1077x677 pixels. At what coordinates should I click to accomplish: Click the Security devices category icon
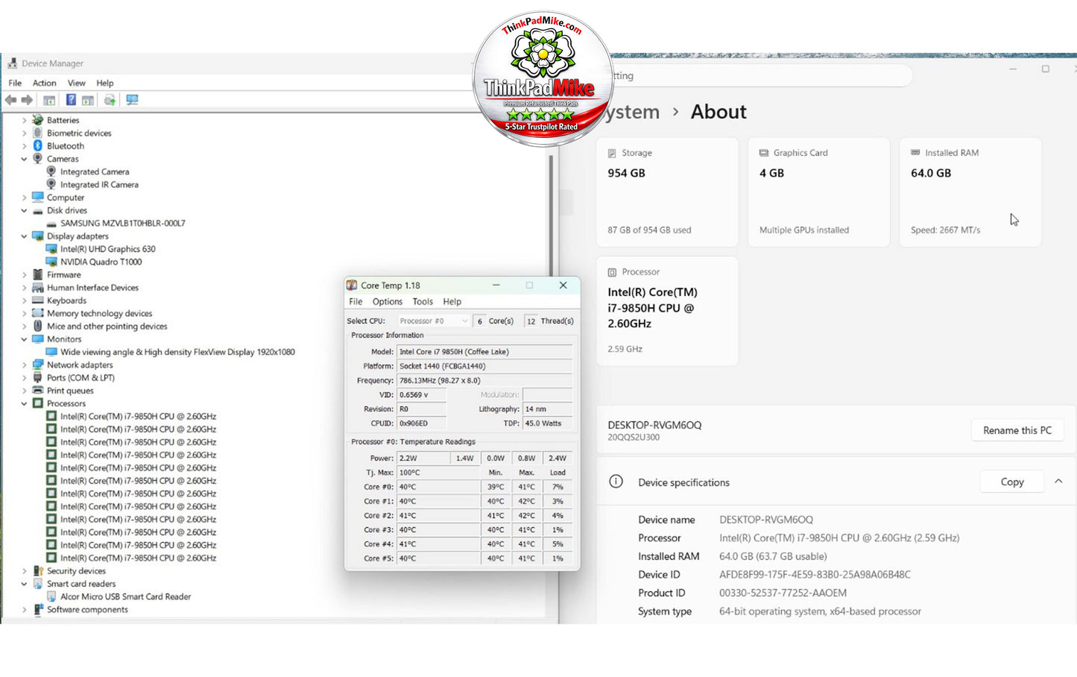pos(38,571)
